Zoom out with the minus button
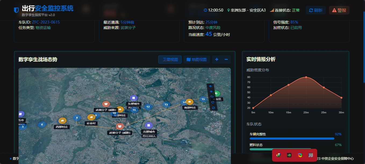Image resolution: width=365 pixels, height=164 pixels. (226, 59)
